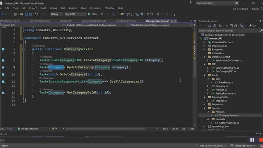Collapse interface outlining box on line 6

(x=23, y=49)
